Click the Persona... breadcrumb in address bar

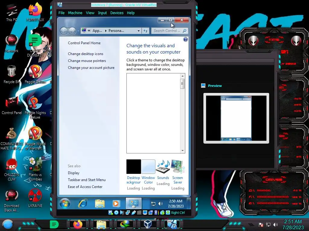coord(116,31)
